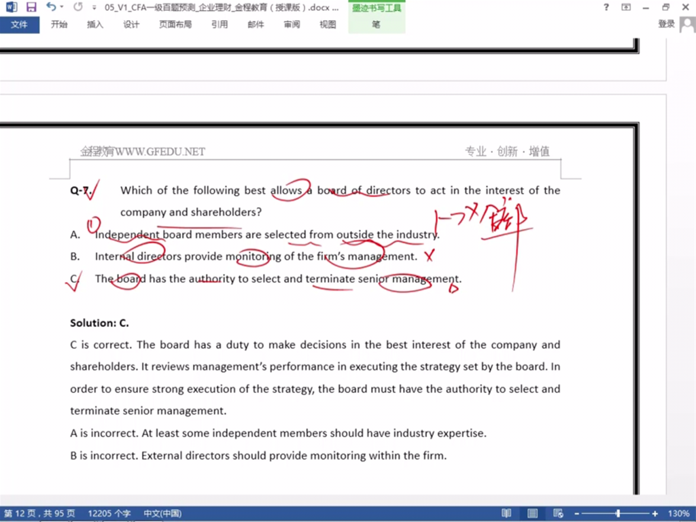Switch to the 审阅 (Review) tab
This screenshot has height=522, width=696.
[x=292, y=24]
